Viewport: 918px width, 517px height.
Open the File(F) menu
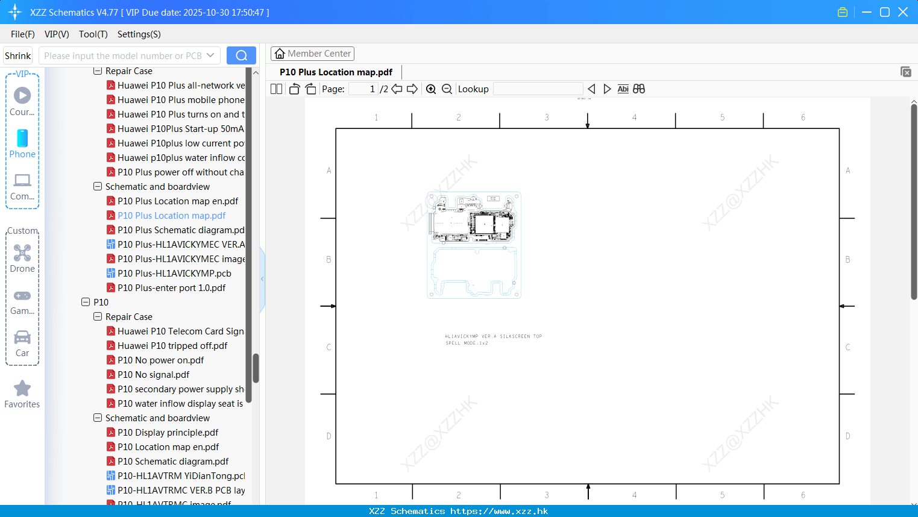(x=23, y=34)
